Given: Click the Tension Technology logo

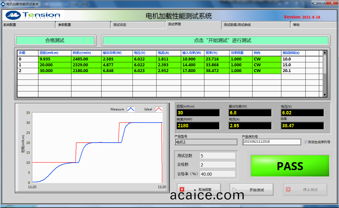Looking at the screenshot, I should (x=33, y=15).
